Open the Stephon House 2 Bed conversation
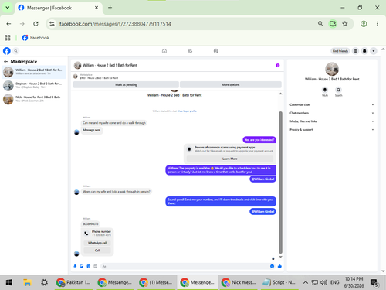Image resolution: width=386 pixels, height=290 pixels. [x=34, y=85]
